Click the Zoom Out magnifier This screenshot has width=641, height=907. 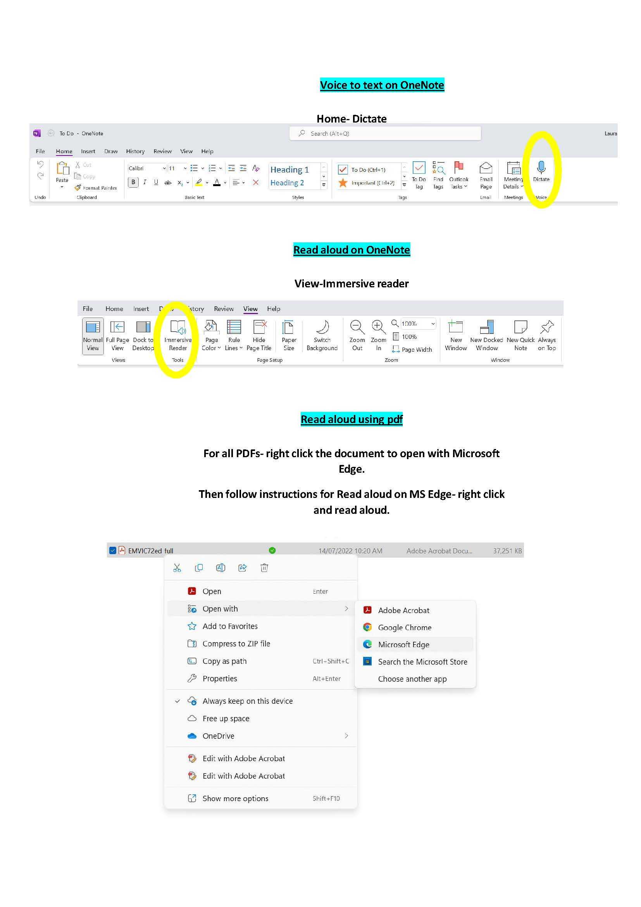coord(357,327)
